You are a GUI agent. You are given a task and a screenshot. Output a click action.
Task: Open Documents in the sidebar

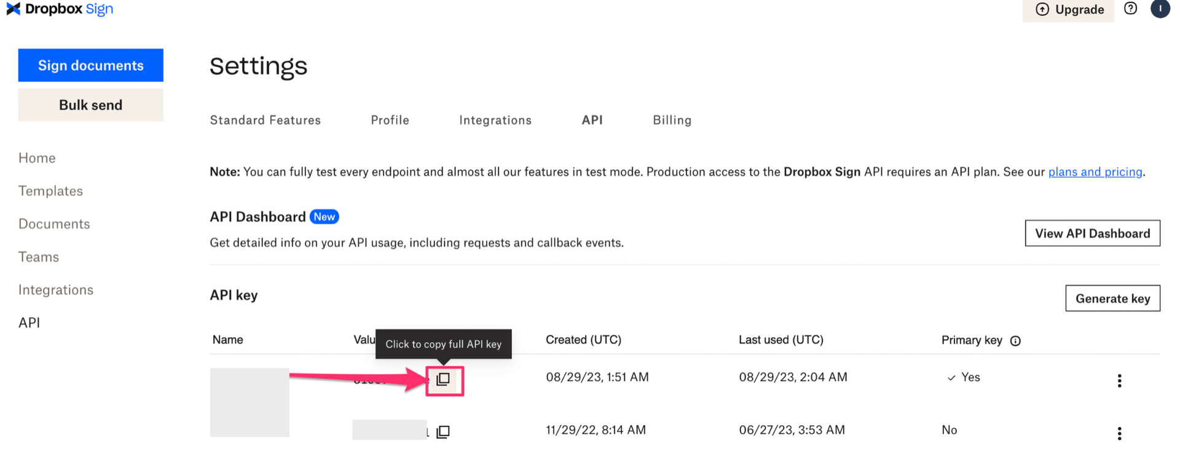[x=54, y=224]
